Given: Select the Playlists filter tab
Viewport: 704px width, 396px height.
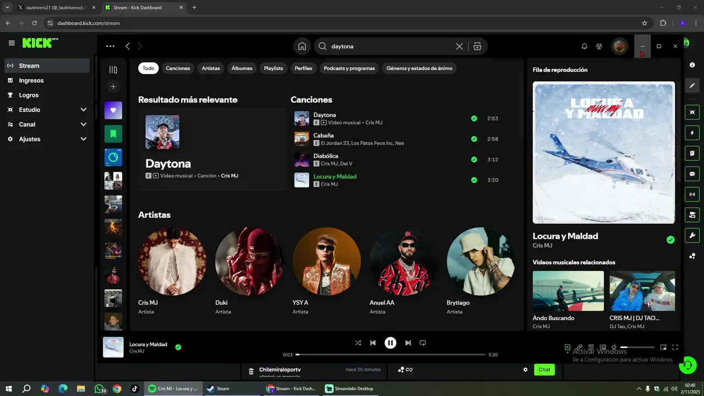Looking at the screenshot, I should tap(273, 68).
